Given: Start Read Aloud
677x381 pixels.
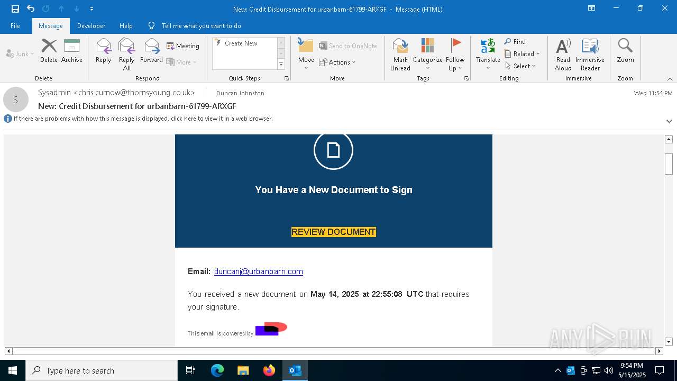Looking at the screenshot, I should (x=563, y=55).
